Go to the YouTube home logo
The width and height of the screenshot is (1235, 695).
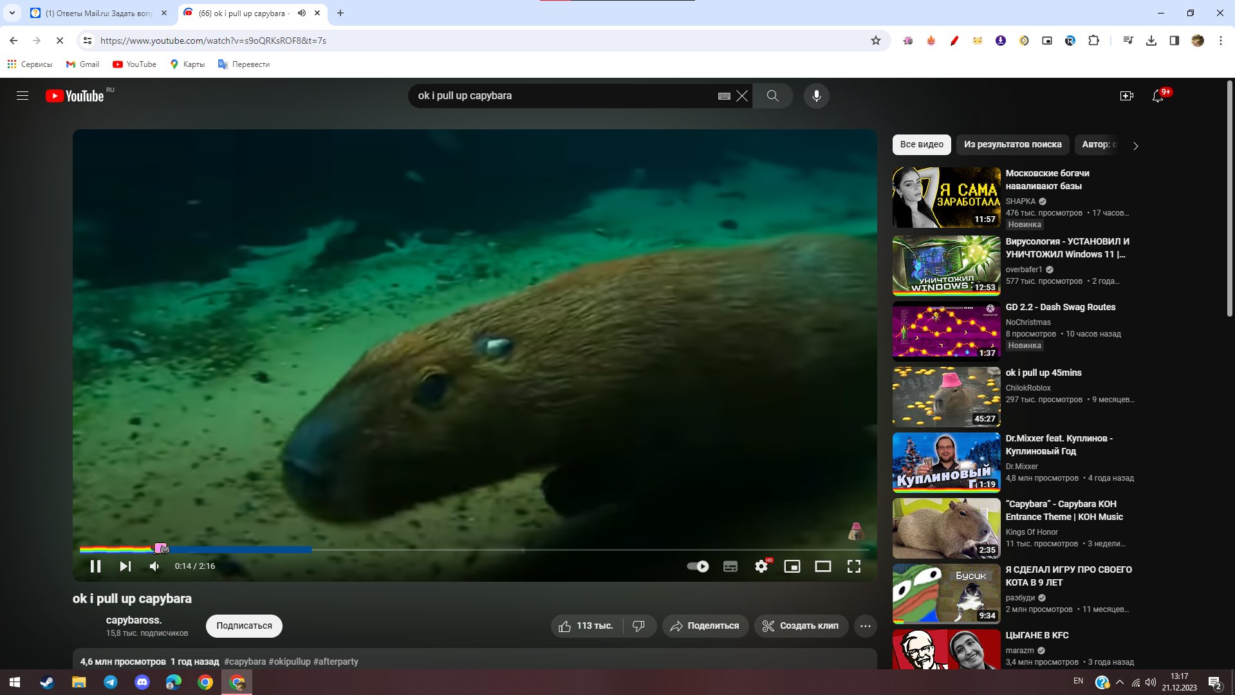click(75, 96)
